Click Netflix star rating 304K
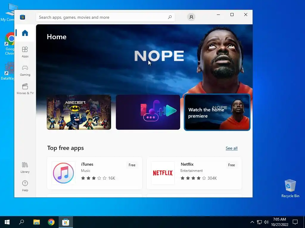 pos(199,178)
